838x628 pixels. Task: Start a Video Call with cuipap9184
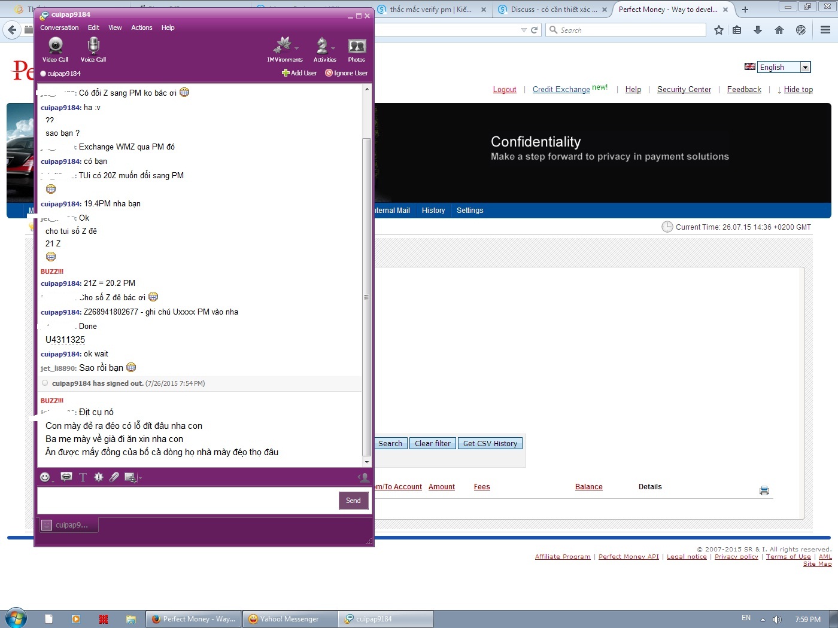pyautogui.click(x=55, y=50)
